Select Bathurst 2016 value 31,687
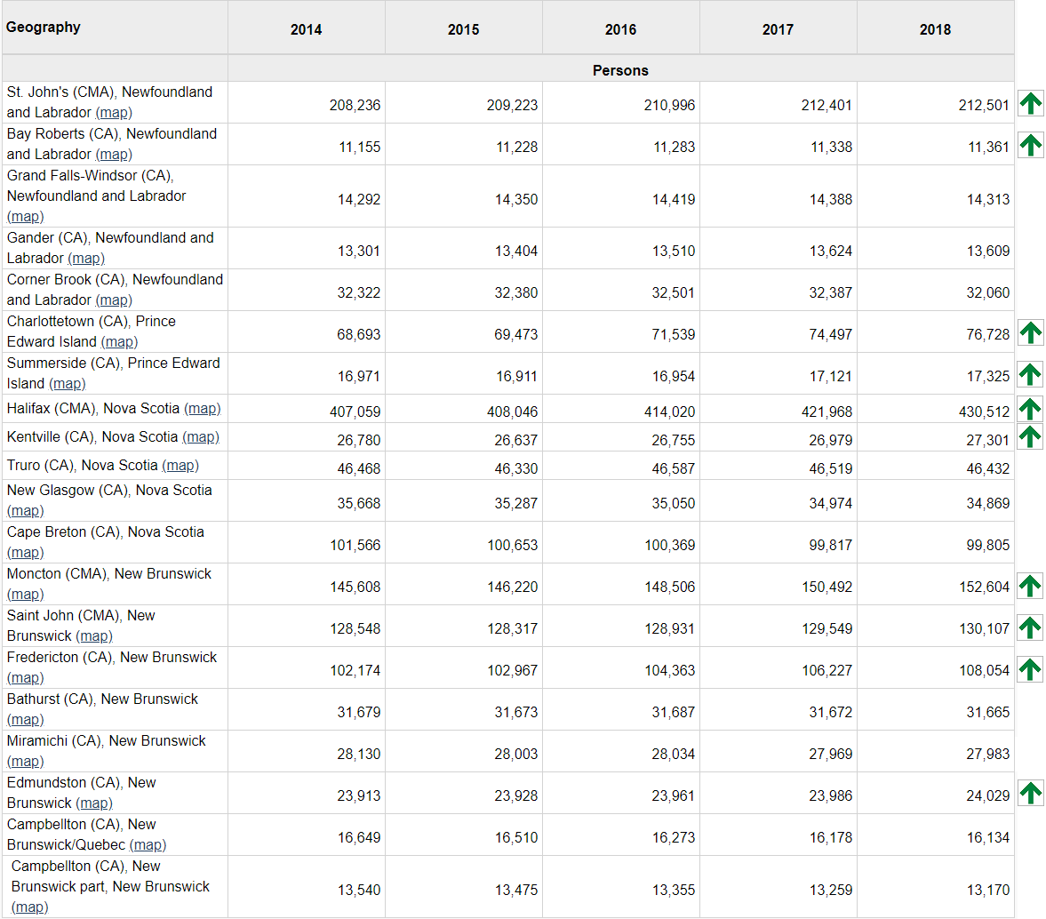Image resolution: width=1046 pixels, height=919 pixels. pyautogui.click(x=673, y=713)
